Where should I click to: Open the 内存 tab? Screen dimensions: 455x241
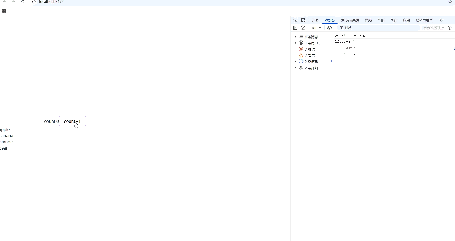tap(394, 20)
